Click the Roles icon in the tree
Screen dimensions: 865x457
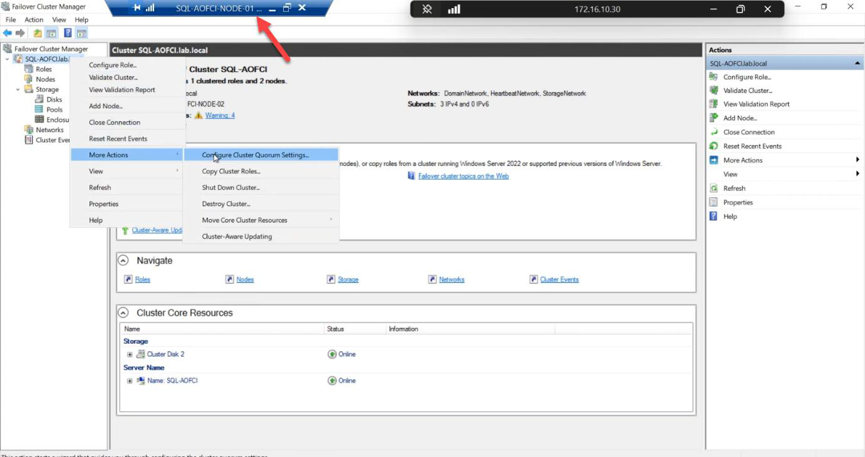coord(29,69)
